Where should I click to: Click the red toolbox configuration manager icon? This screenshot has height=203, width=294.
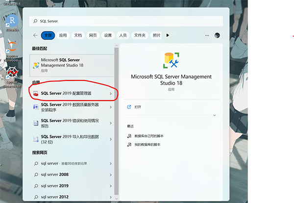click(x=36, y=94)
